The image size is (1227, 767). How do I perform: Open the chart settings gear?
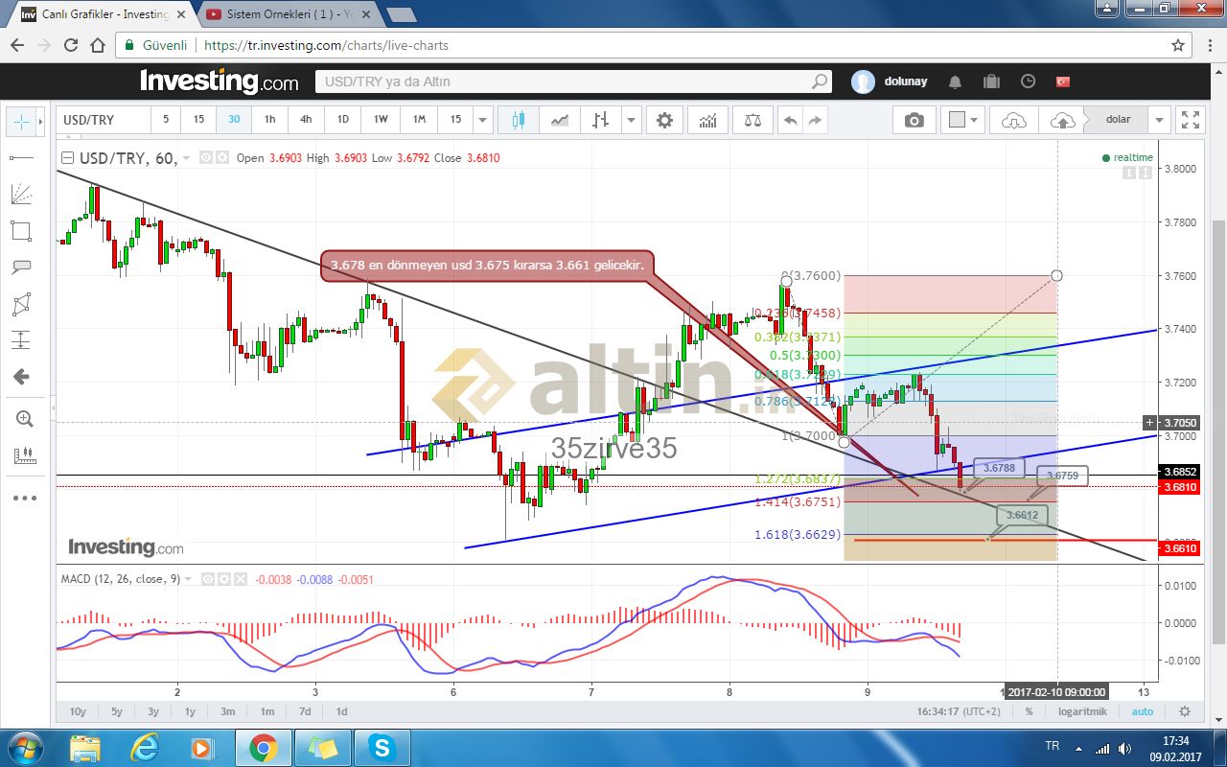664,120
